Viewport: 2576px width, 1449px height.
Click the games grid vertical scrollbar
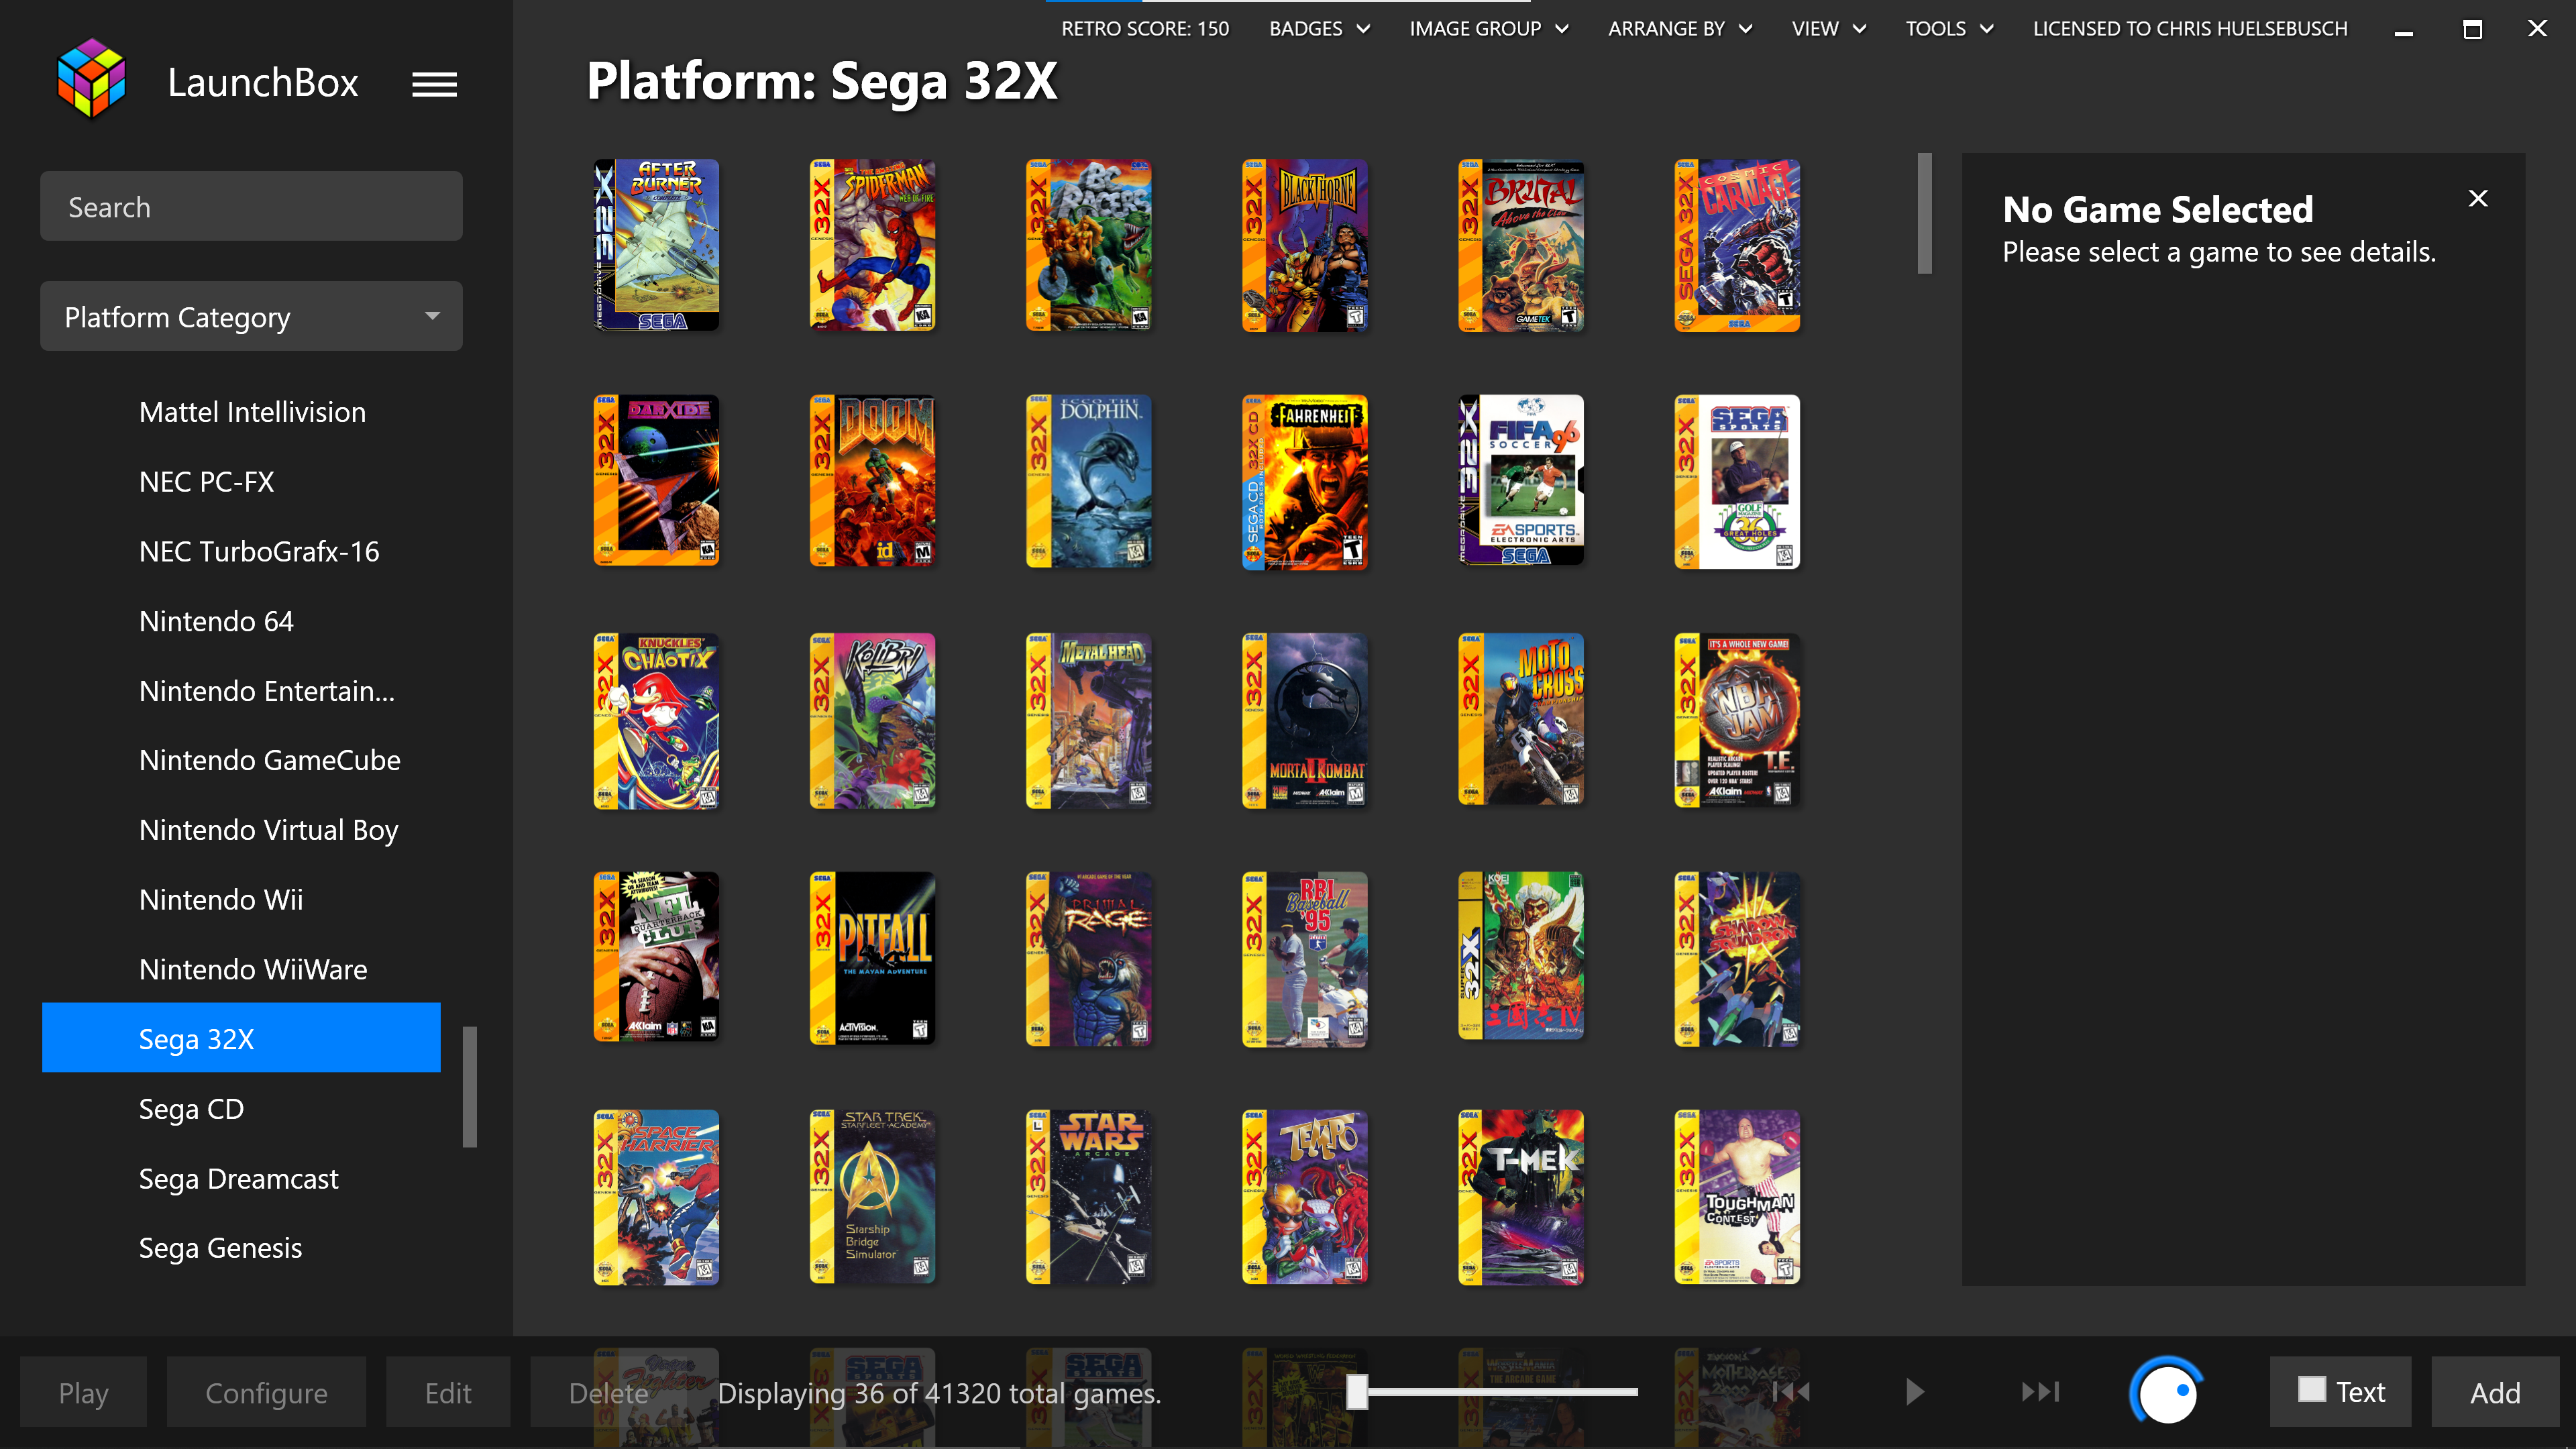[x=1924, y=213]
